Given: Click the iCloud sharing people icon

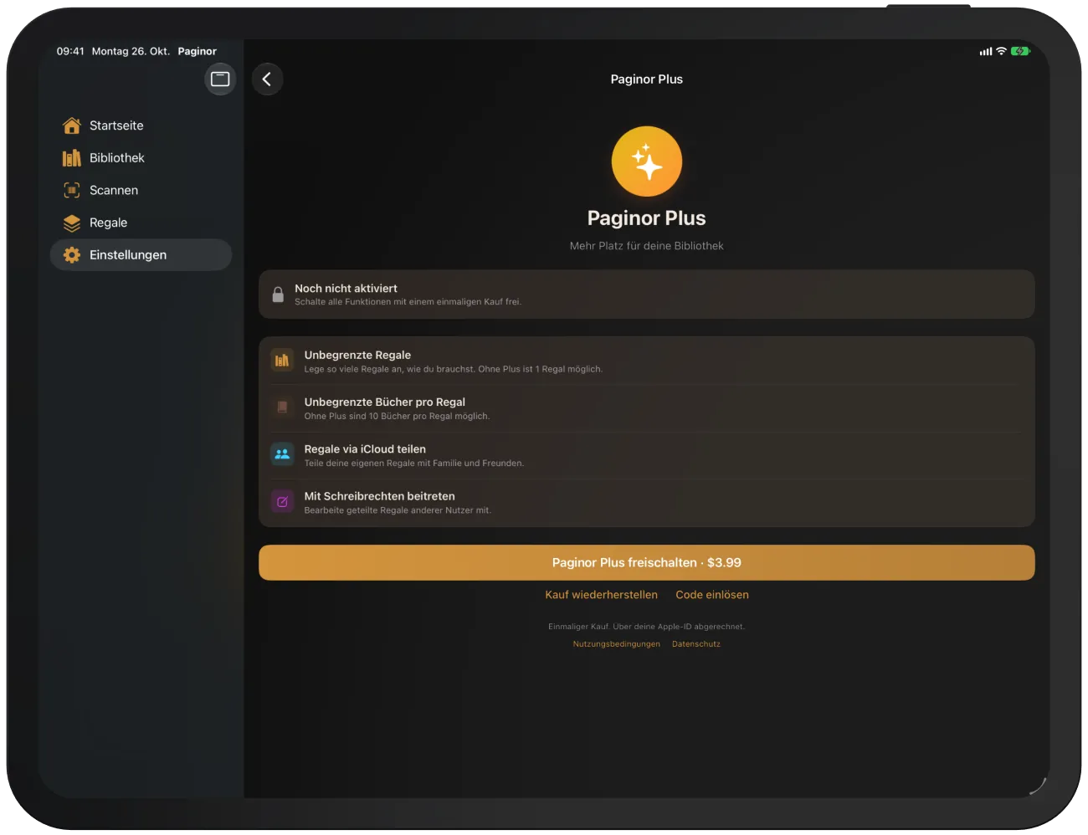Looking at the screenshot, I should (x=282, y=454).
